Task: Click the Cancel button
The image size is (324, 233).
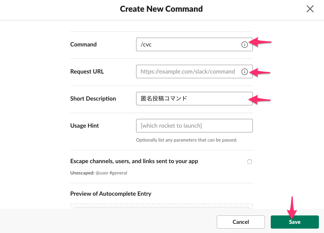Action: click(x=241, y=222)
